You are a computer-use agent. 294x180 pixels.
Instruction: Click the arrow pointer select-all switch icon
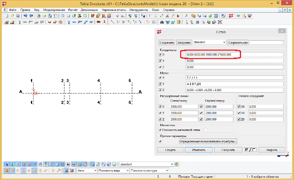(7, 164)
